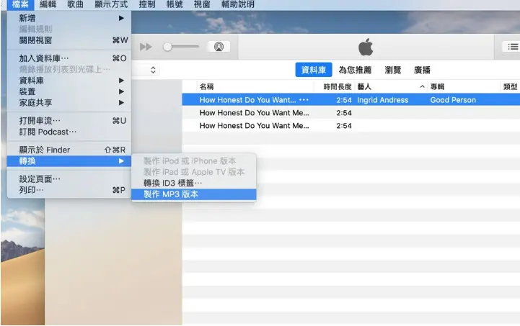Choose 顯示於 Finder menu item
Image resolution: width=520 pixels, height=326 pixels.
tap(69, 150)
